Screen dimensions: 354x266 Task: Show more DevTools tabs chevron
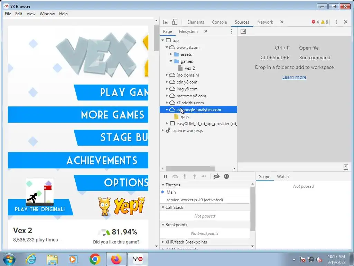(282, 22)
